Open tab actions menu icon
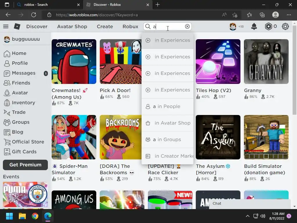 click(7, 5)
